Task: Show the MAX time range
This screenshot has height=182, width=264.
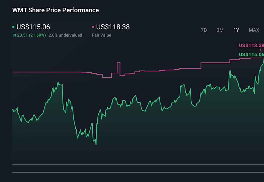Action: 254,30
